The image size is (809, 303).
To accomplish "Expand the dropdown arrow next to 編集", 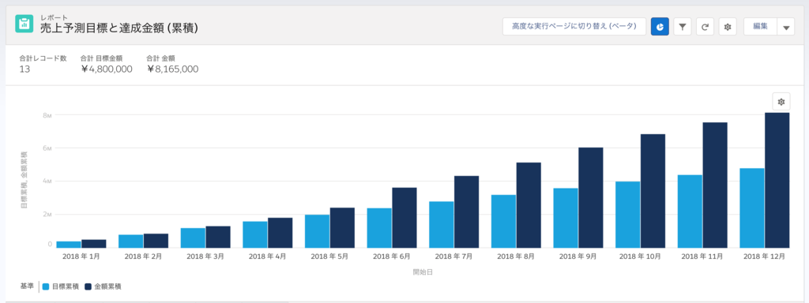I will (x=786, y=26).
